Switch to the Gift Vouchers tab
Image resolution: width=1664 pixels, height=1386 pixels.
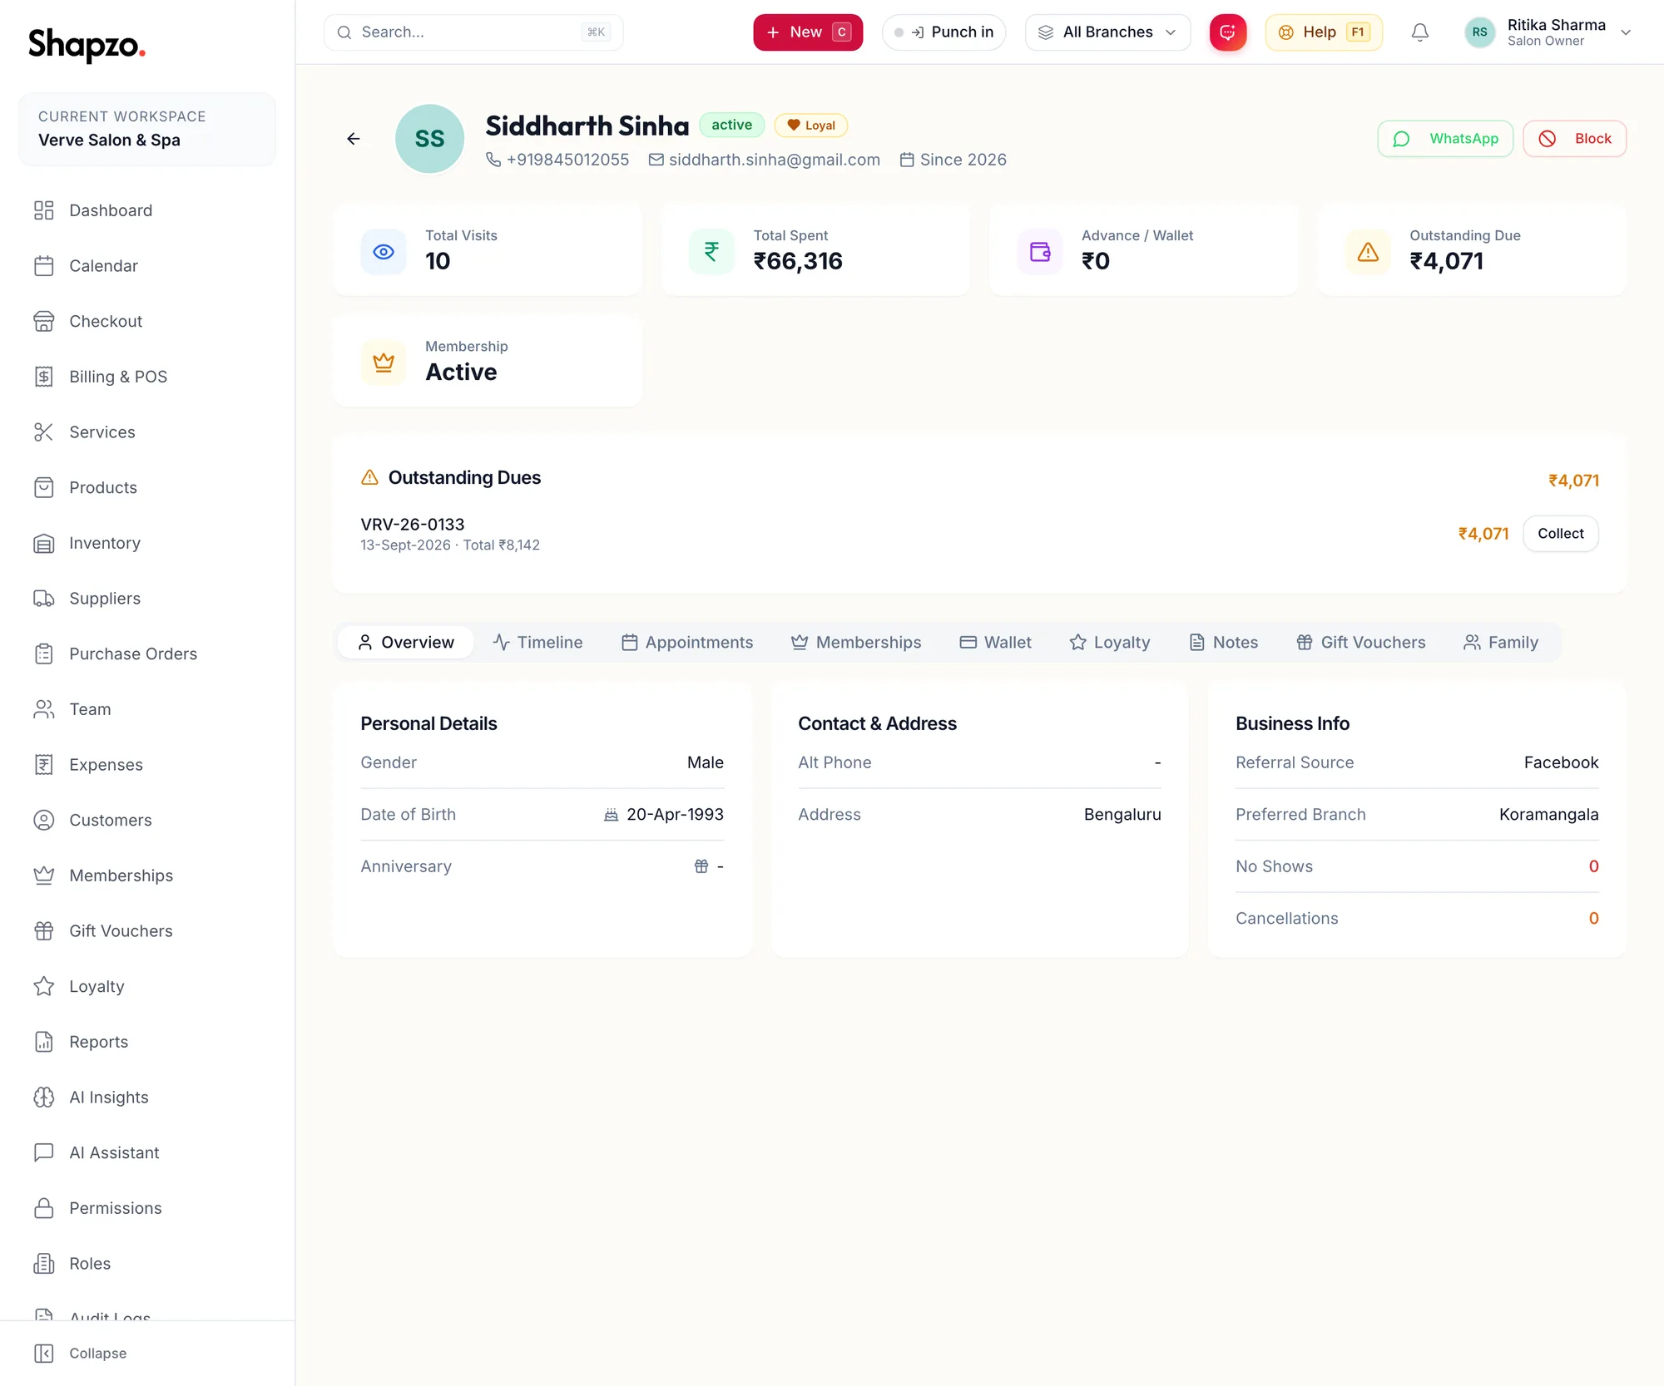click(1361, 643)
